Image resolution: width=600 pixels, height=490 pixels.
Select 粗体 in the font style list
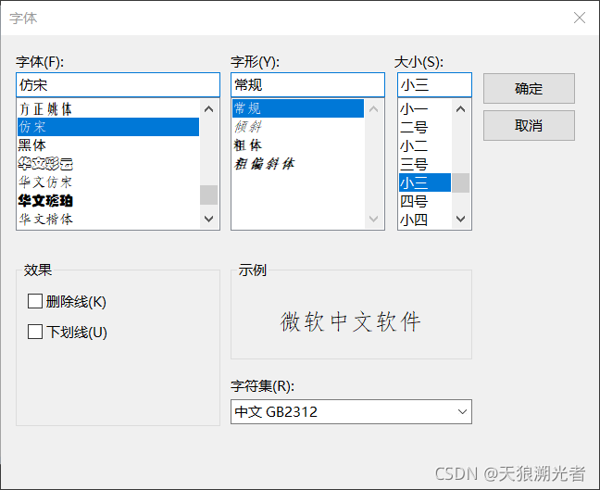pos(298,145)
